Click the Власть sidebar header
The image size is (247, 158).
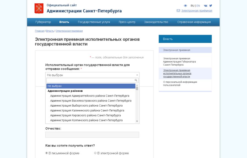pyautogui.click(x=185, y=39)
